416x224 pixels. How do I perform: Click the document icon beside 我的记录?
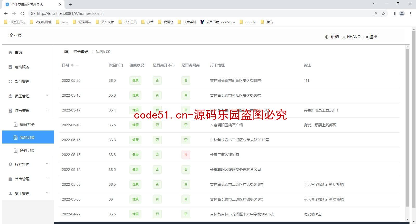[x=16, y=138]
